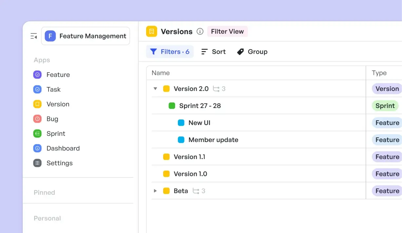Click the Feature type tag for New UI
The image size is (402, 233).
[387, 123]
